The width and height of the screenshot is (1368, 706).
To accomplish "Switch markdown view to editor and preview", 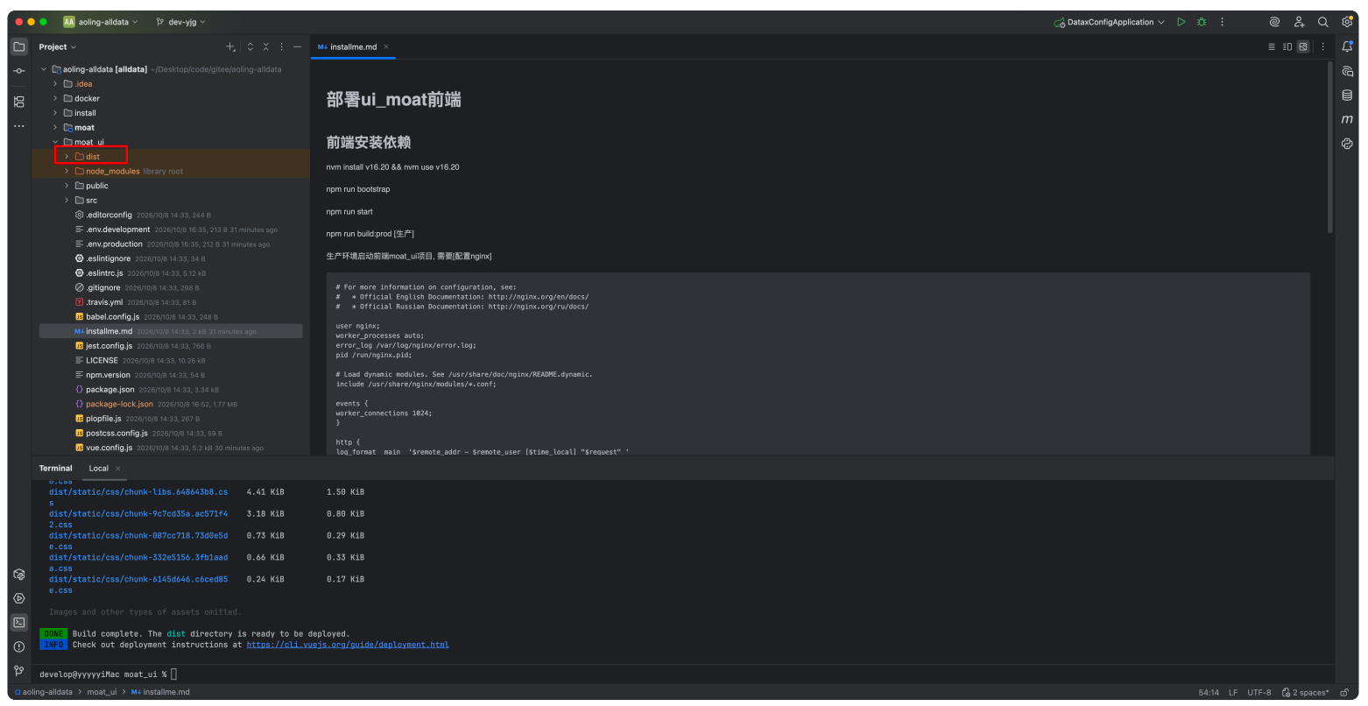I will (1287, 46).
